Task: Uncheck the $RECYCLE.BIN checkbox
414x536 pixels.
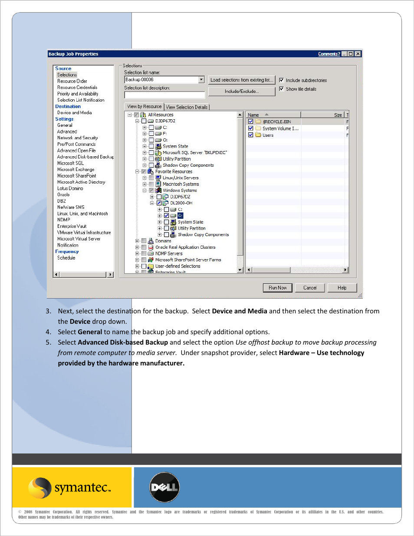Action: (x=250, y=122)
